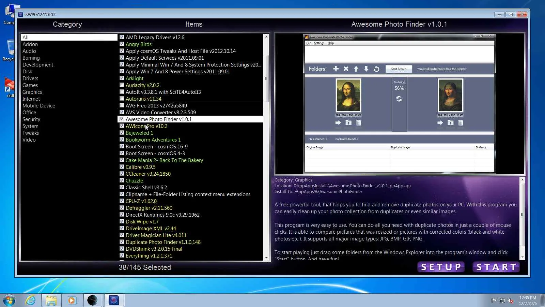This screenshot has height=307, width=545.
Task: Select 'Boot Screen - cosmOS 16-9' item
Action: point(157,146)
